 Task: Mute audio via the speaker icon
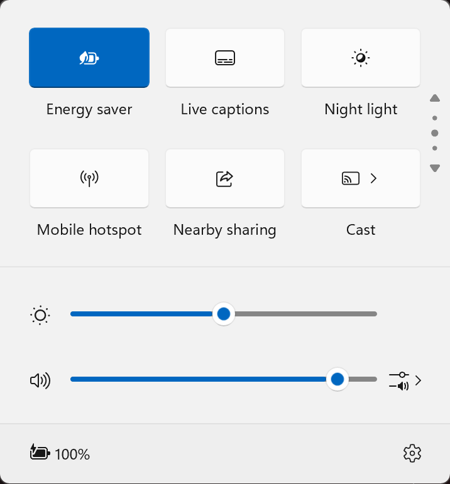40,380
